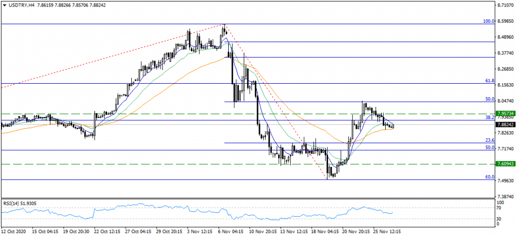Screen dimensions: 517x237
Task: Select the 23.6 Fibonacci level label
Action: pos(489,140)
